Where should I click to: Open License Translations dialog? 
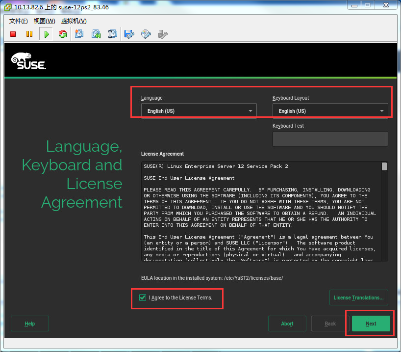(x=358, y=298)
